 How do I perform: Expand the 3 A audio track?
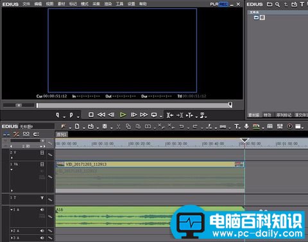12,238
